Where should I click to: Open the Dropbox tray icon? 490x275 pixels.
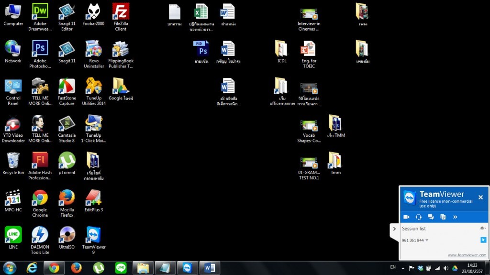point(420,268)
